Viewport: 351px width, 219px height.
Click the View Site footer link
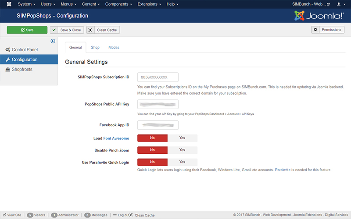pyautogui.click(x=12, y=215)
